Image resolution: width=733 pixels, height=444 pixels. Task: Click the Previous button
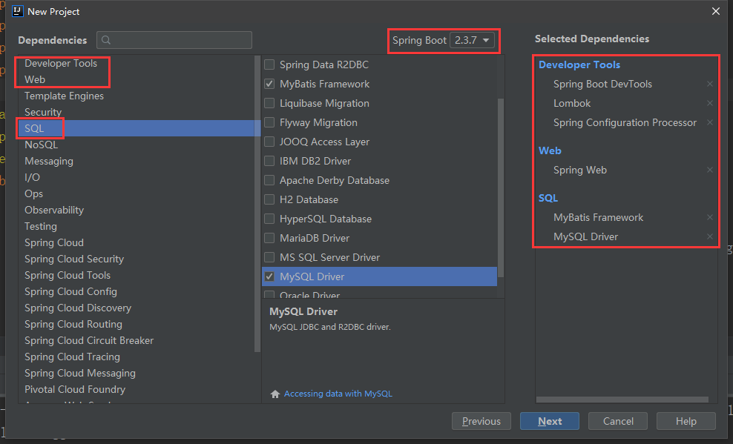(x=481, y=421)
